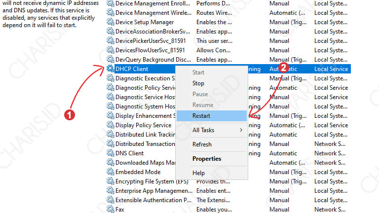The width and height of the screenshot is (379, 213).
Task: Click the gear icon for Distributed Link Tracking
Action: 111,135
